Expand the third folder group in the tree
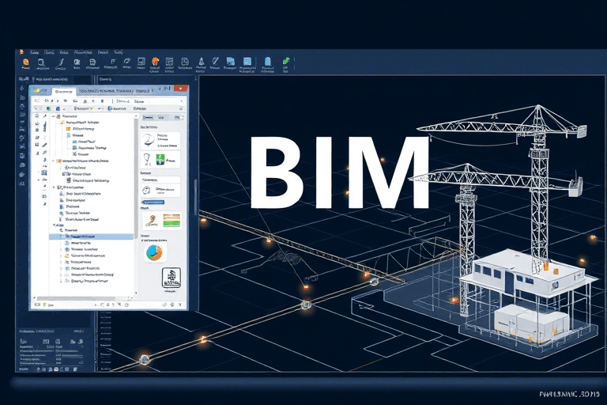The image size is (607, 405). click(x=55, y=187)
